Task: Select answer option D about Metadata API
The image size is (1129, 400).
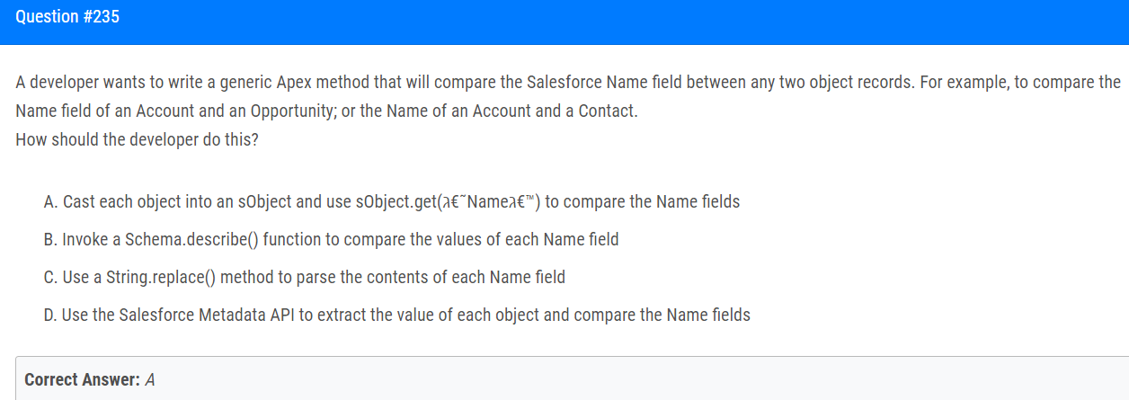Action: point(396,316)
